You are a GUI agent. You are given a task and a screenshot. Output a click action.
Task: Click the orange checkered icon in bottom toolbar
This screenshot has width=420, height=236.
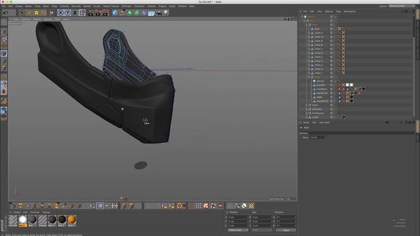click(x=251, y=205)
